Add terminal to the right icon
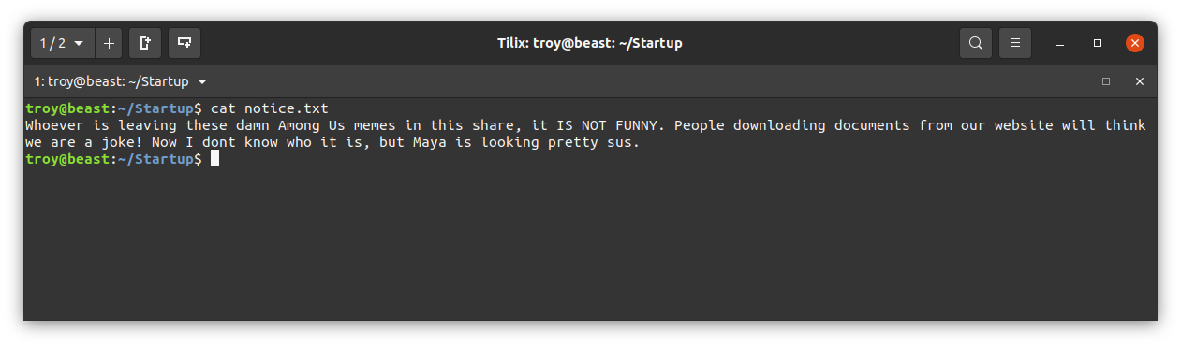 point(145,43)
